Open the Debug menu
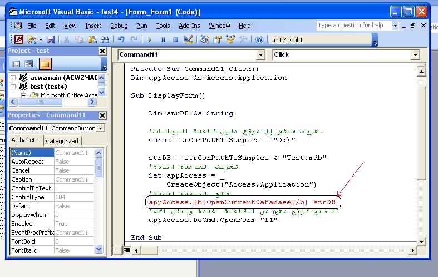The image size is (438, 277). click(x=119, y=26)
